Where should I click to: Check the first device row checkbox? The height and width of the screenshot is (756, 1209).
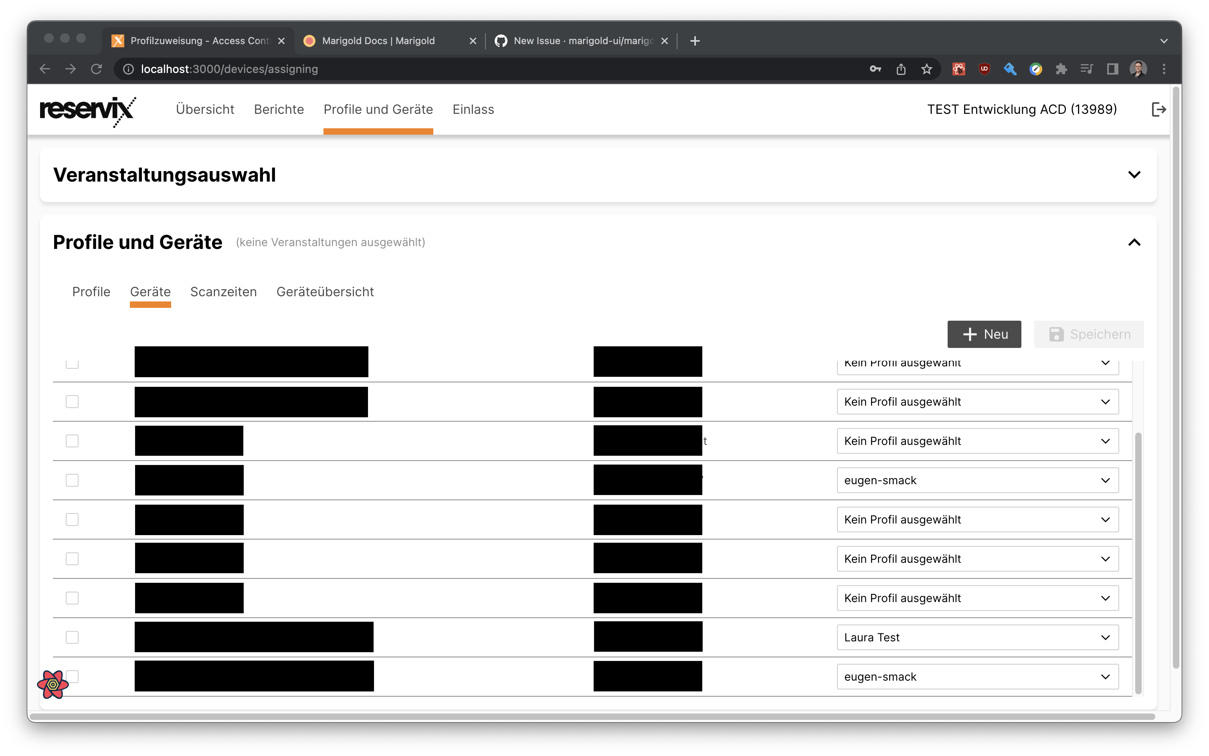click(x=72, y=364)
